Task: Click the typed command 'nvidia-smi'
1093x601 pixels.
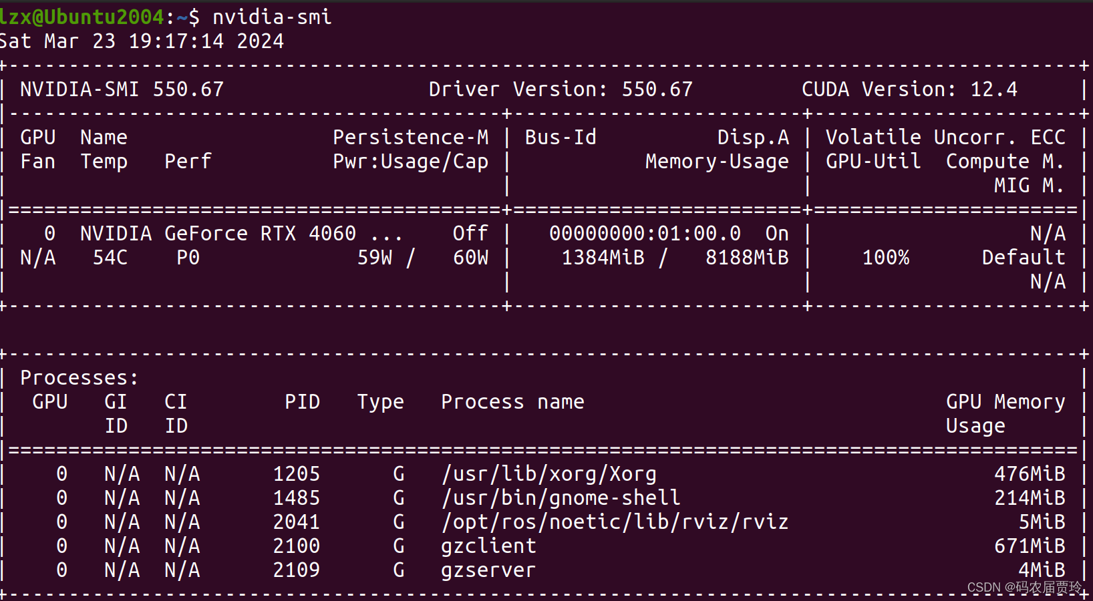Action: pyautogui.click(x=272, y=17)
